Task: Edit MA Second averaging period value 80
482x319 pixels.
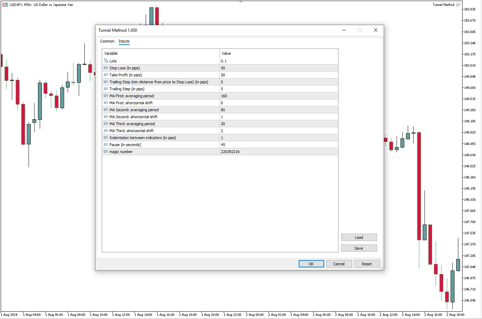Action: click(x=279, y=110)
